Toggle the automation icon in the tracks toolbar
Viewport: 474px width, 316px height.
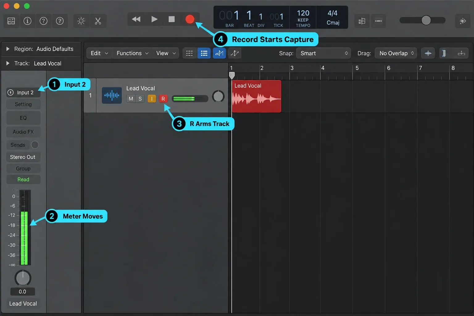coord(219,53)
